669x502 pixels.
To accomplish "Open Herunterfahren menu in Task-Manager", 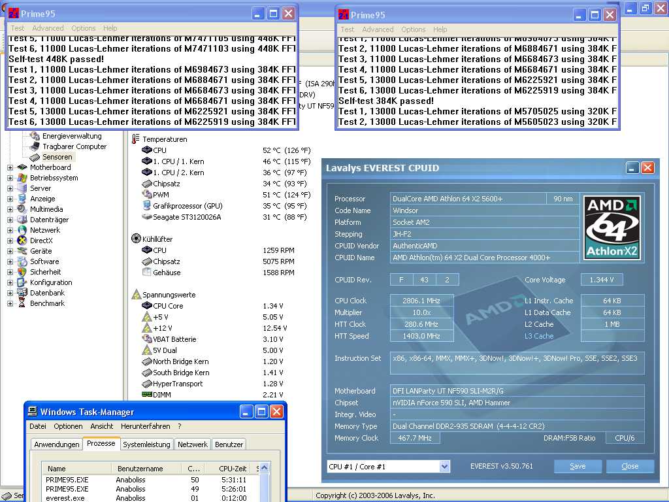I will (146, 426).
